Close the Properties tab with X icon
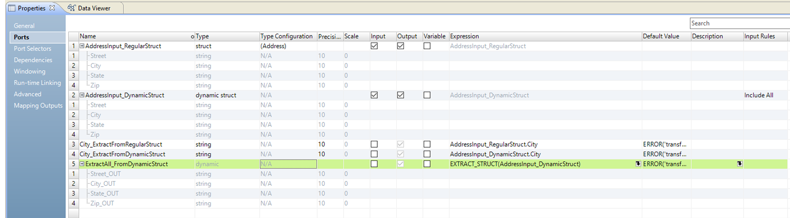This screenshot has height=218, width=790. [x=52, y=8]
